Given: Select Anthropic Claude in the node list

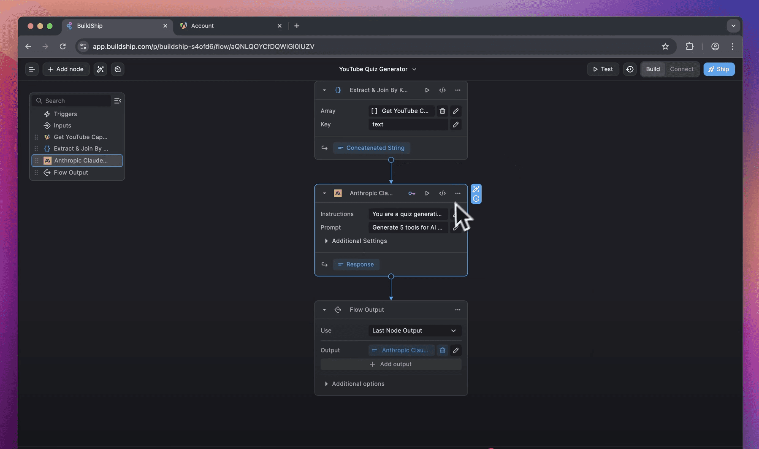Looking at the screenshot, I should point(77,160).
